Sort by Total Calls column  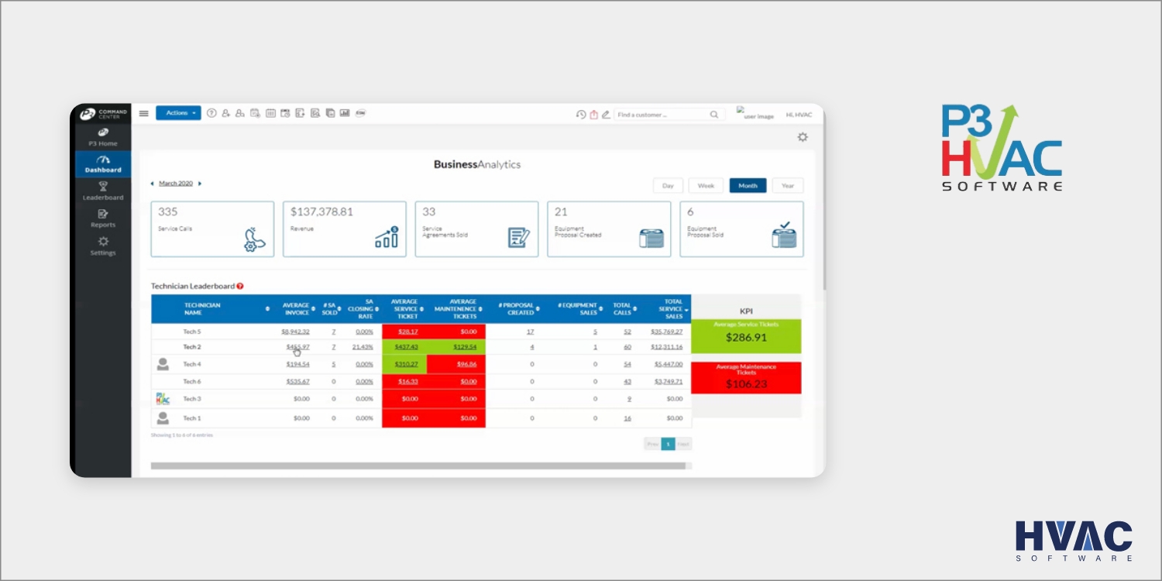coord(624,309)
